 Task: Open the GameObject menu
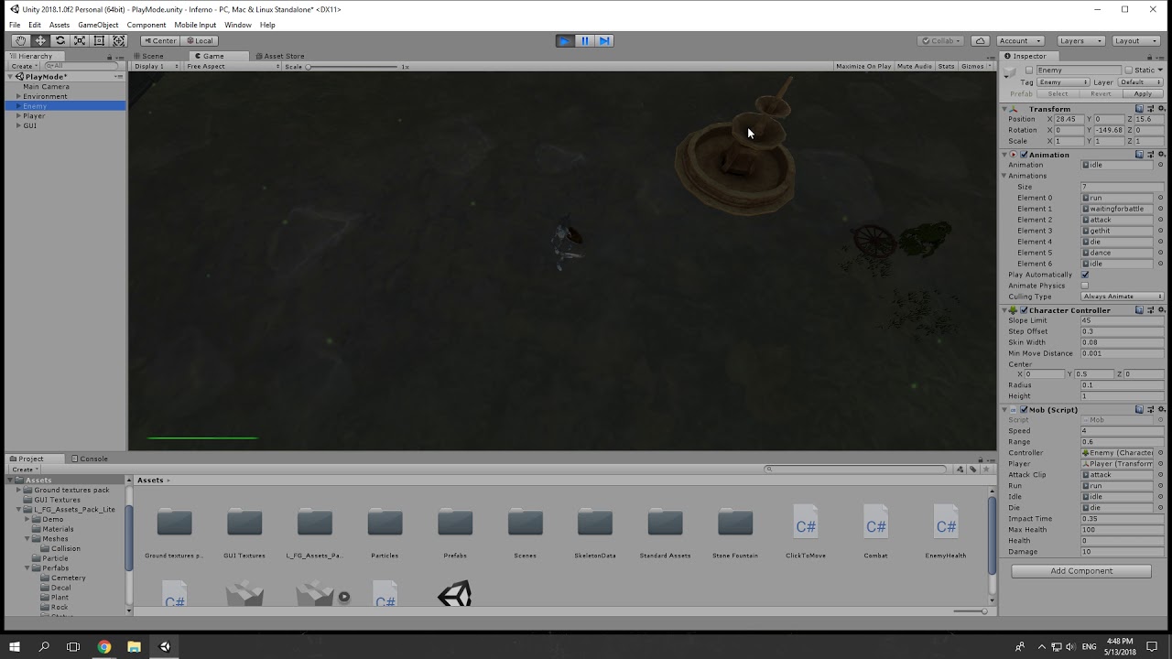tap(98, 25)
